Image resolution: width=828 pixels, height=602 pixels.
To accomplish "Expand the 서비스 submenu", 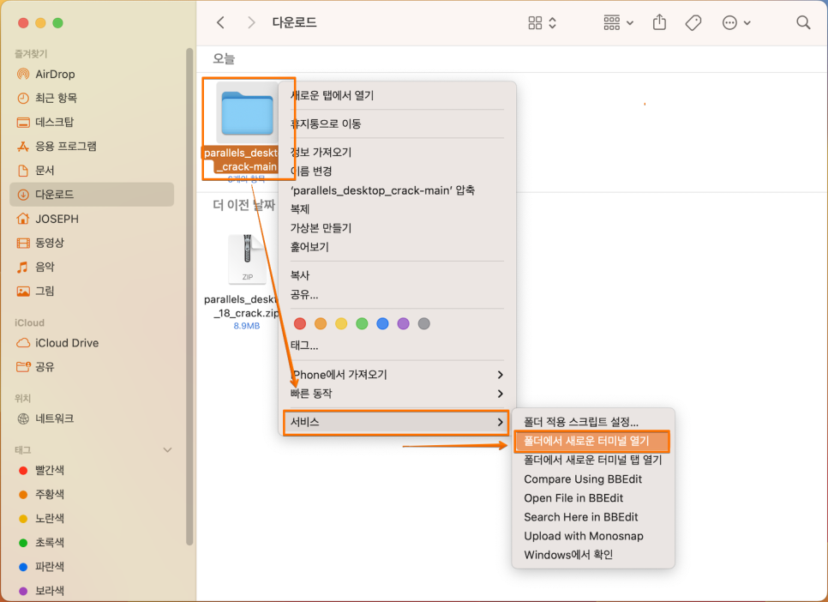I will pos(397,422).
